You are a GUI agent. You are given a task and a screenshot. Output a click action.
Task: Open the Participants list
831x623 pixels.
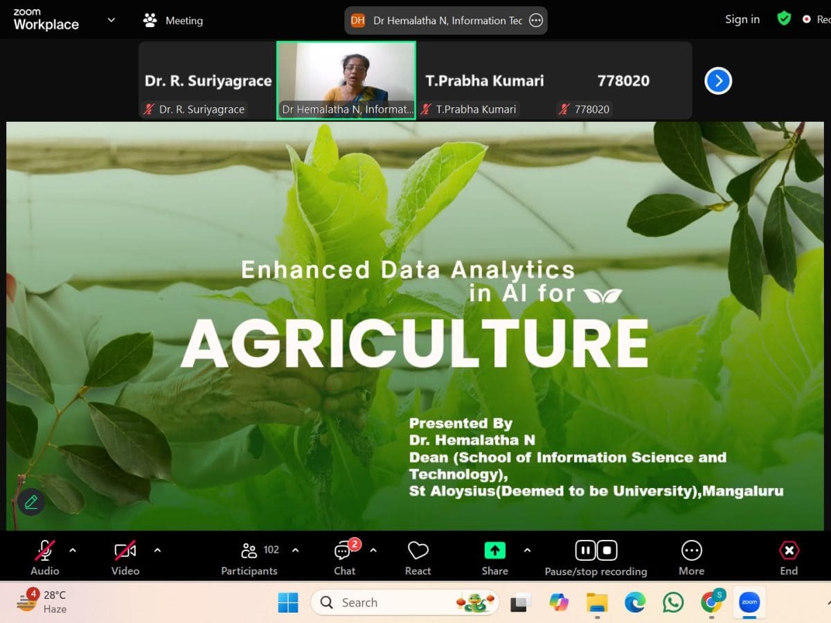[x=249, y=551]
